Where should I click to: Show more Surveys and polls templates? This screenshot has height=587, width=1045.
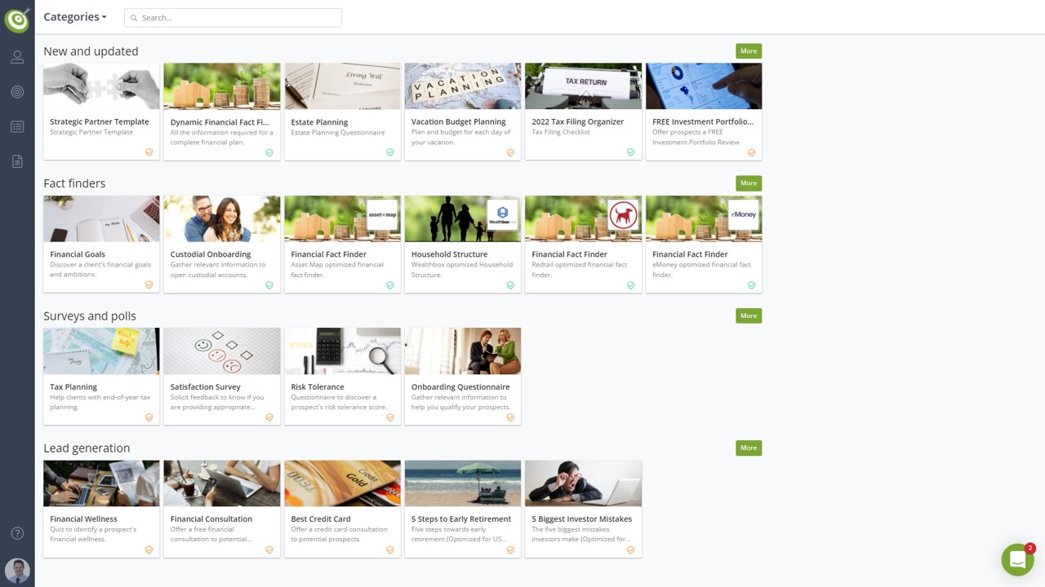(748, 316)
